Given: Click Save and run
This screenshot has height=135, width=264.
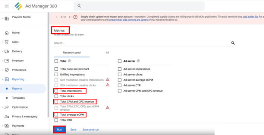Looking at the screenshot, I should point(91,130).
